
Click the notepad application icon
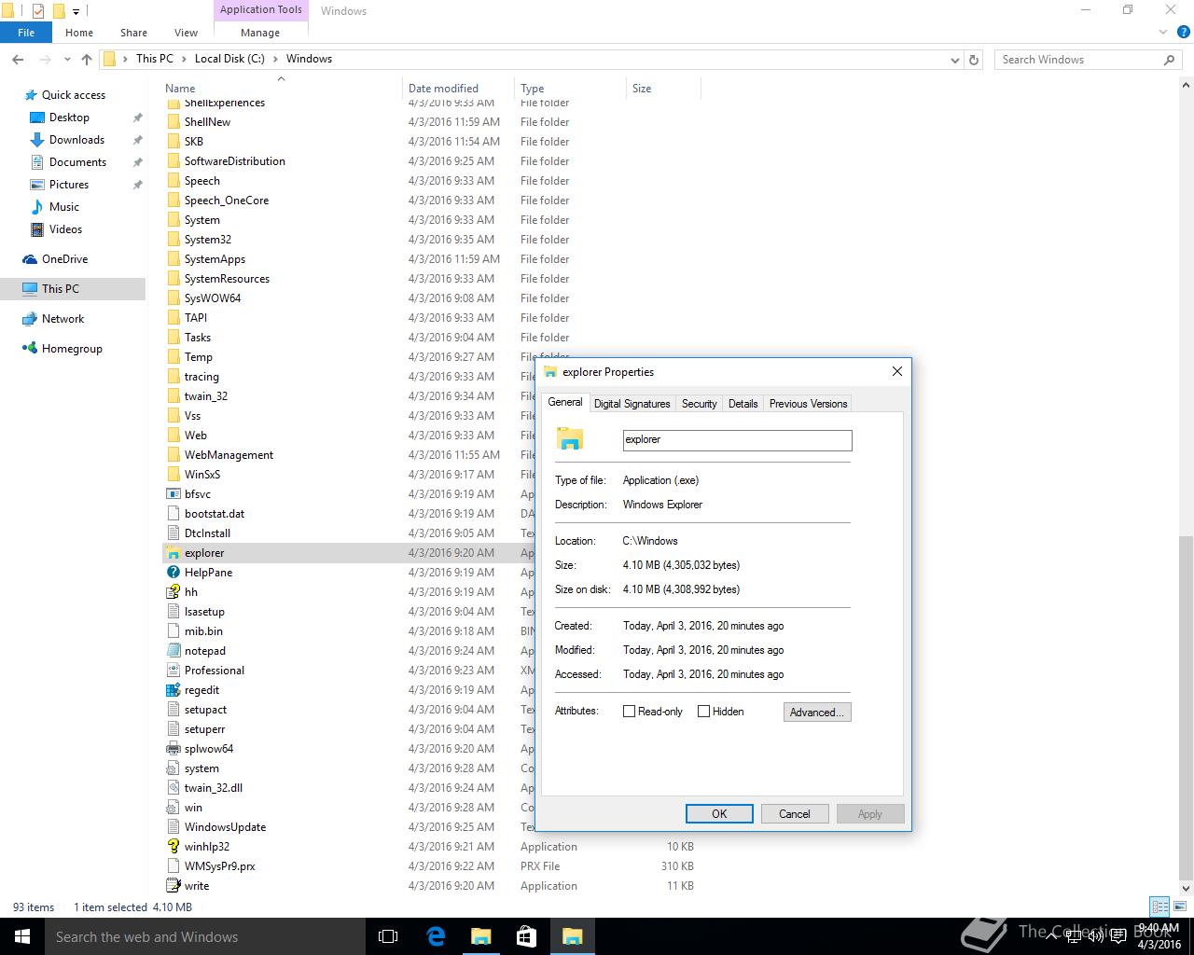pyautogui.click(x=173, y=651)
